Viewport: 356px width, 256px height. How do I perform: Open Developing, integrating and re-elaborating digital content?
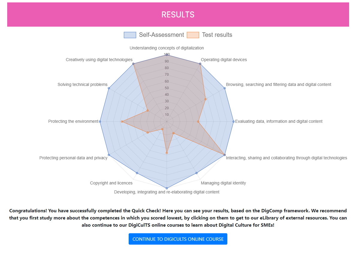[167, 192]
